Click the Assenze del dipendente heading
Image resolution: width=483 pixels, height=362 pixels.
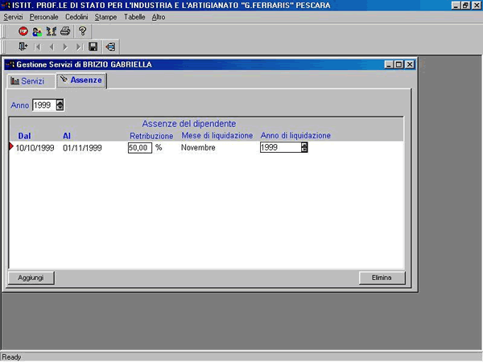(189, 124)
